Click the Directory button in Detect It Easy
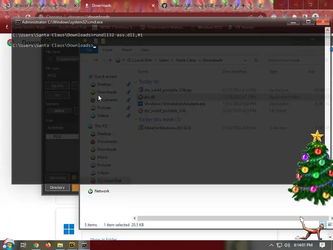Screen dimensions: 333x250 [x=57, y=187]
